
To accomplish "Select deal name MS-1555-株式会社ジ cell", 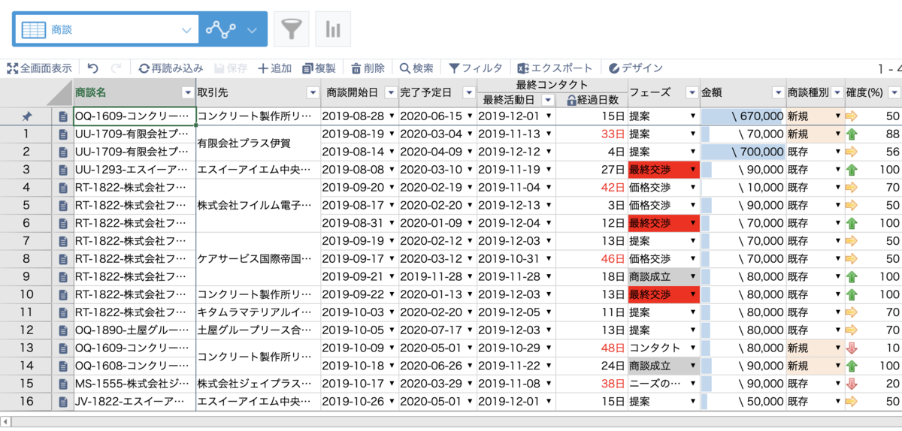I will click(135, 383).
